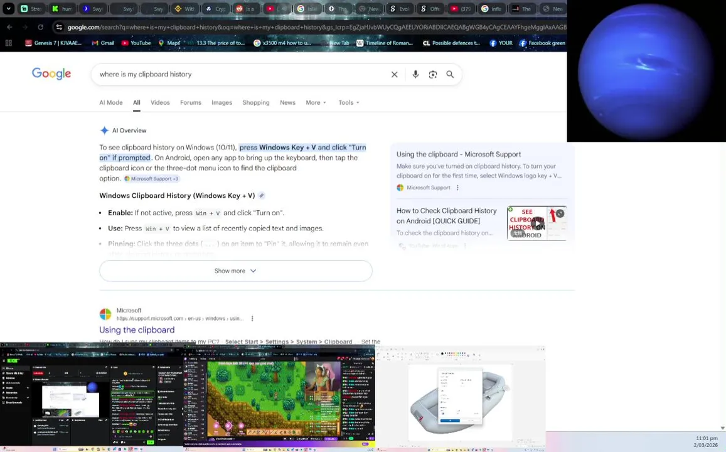726x452 pixels.
Task: Switch to the YouTube '(379' tab
Action: (x=461, y=8)
